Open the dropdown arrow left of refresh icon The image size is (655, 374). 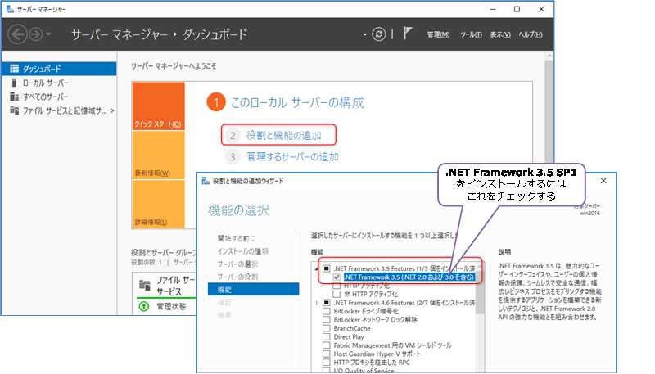[x=364, y=34]
